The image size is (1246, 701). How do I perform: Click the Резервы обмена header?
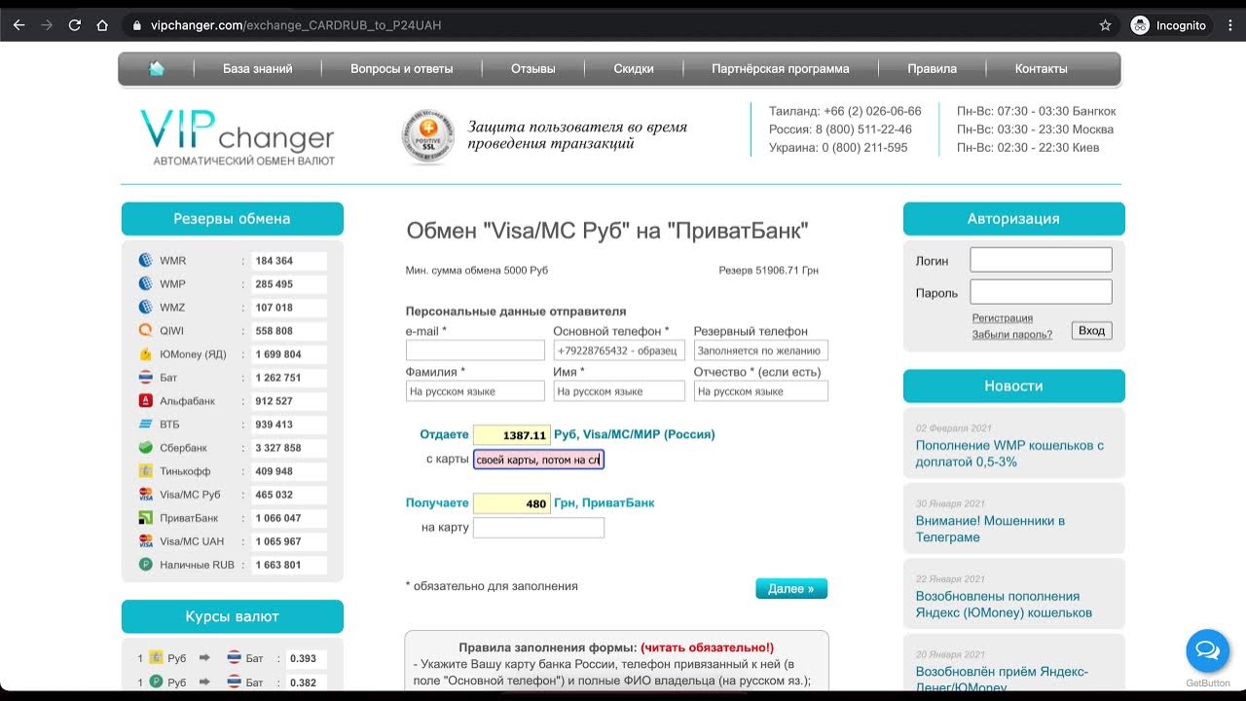pyautogui.click(x=232, y=219)
